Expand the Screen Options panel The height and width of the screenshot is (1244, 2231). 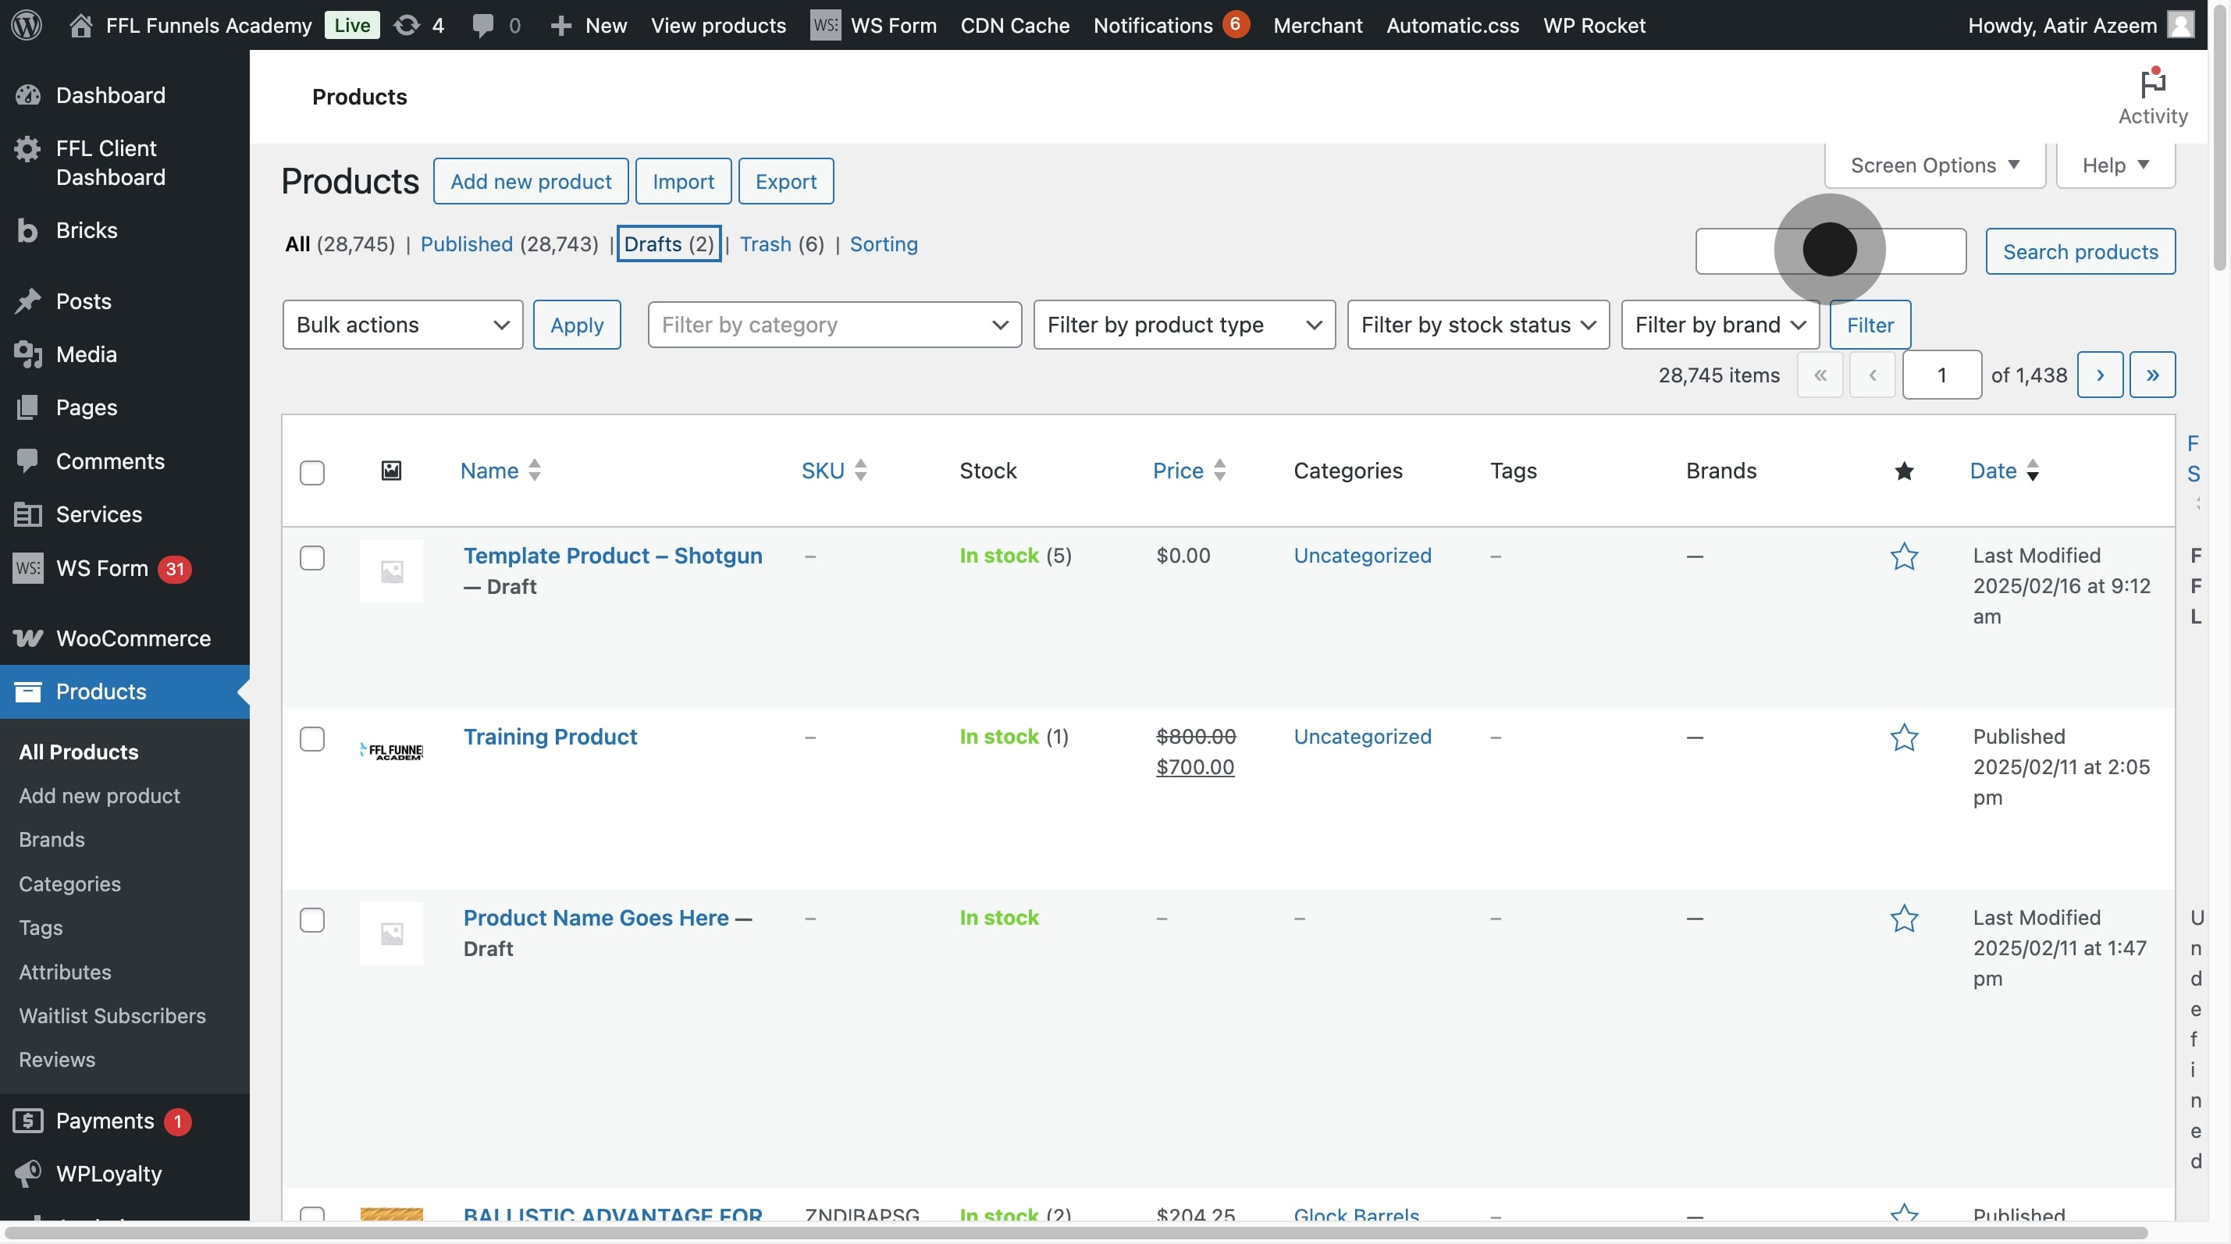pyautogui.click(x=1935, y=165)
